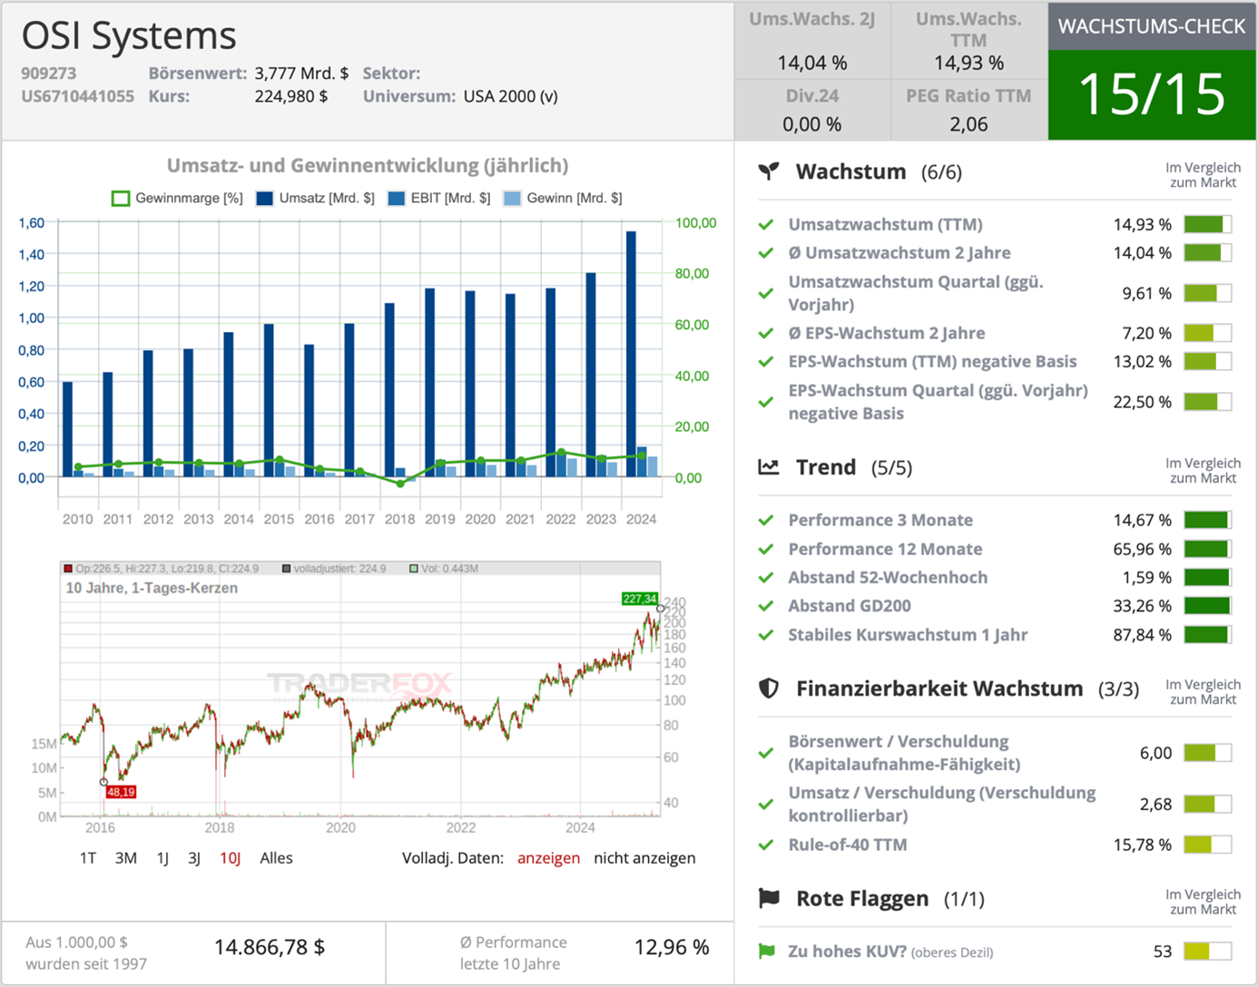The width and height of the screenshot is (1258, 987).
Task: Click checkmark beside Abstand GD200
Action: point(766,606)
